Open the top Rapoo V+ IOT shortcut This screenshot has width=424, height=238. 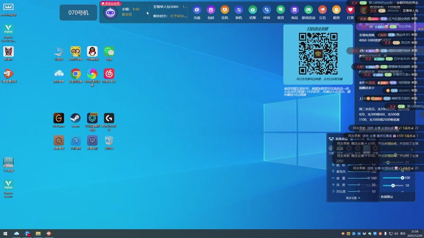pyautogui.click(x=8, y=29)
